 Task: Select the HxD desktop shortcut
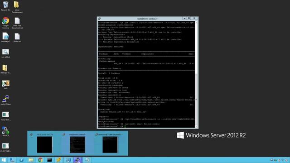click(5, 85)
